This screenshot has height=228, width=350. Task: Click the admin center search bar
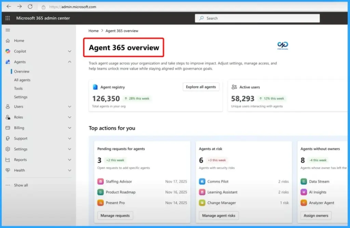257,18
